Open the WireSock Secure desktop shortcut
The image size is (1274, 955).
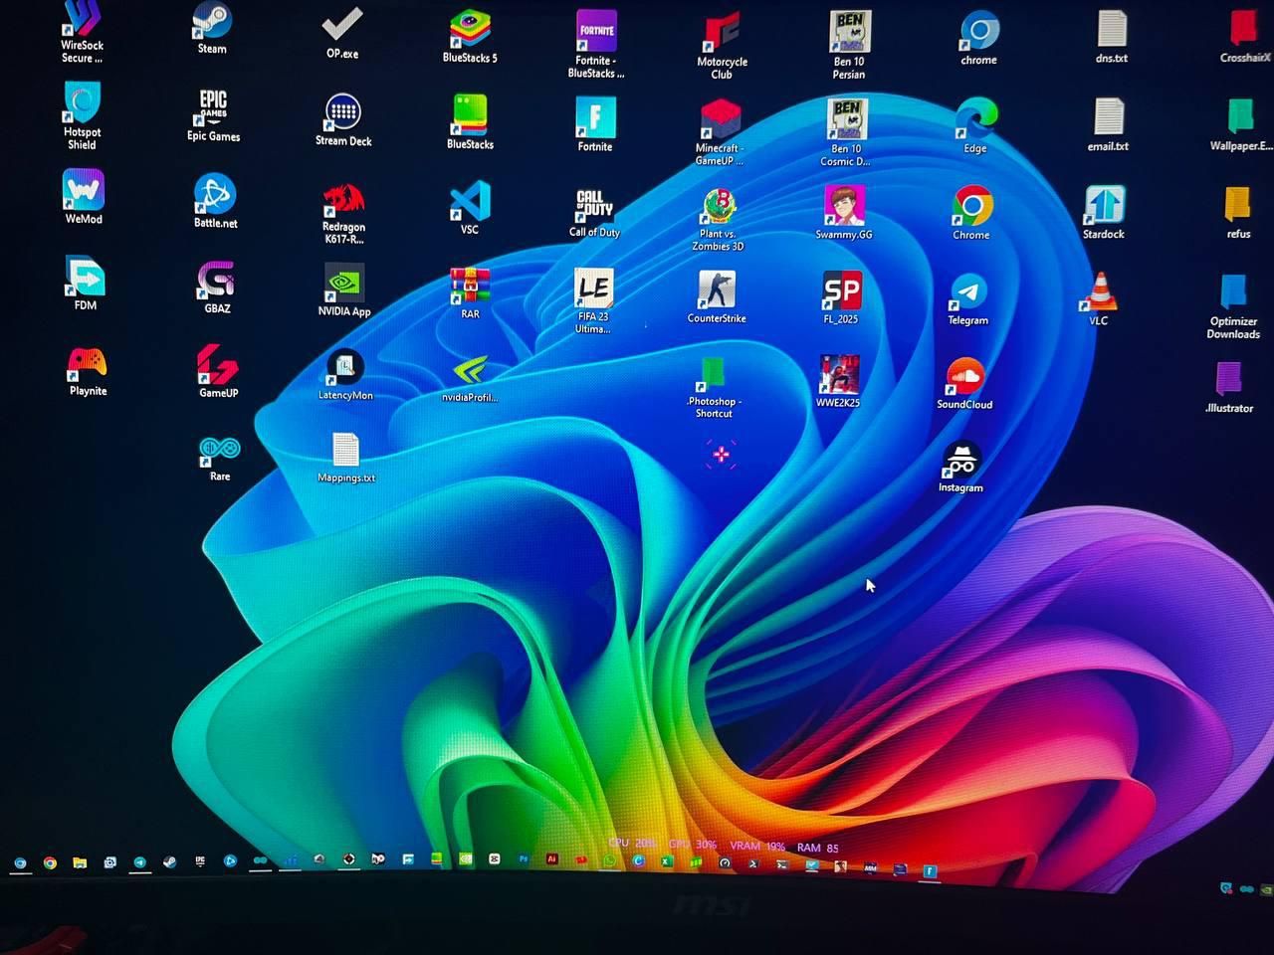pyautogui.click(x=82, y=32)
